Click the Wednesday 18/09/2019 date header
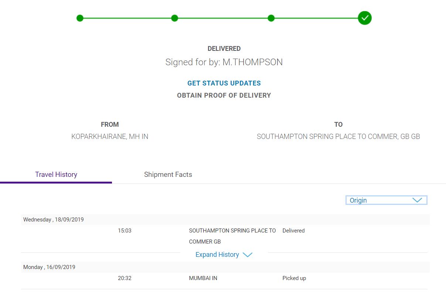 point(54,220)
